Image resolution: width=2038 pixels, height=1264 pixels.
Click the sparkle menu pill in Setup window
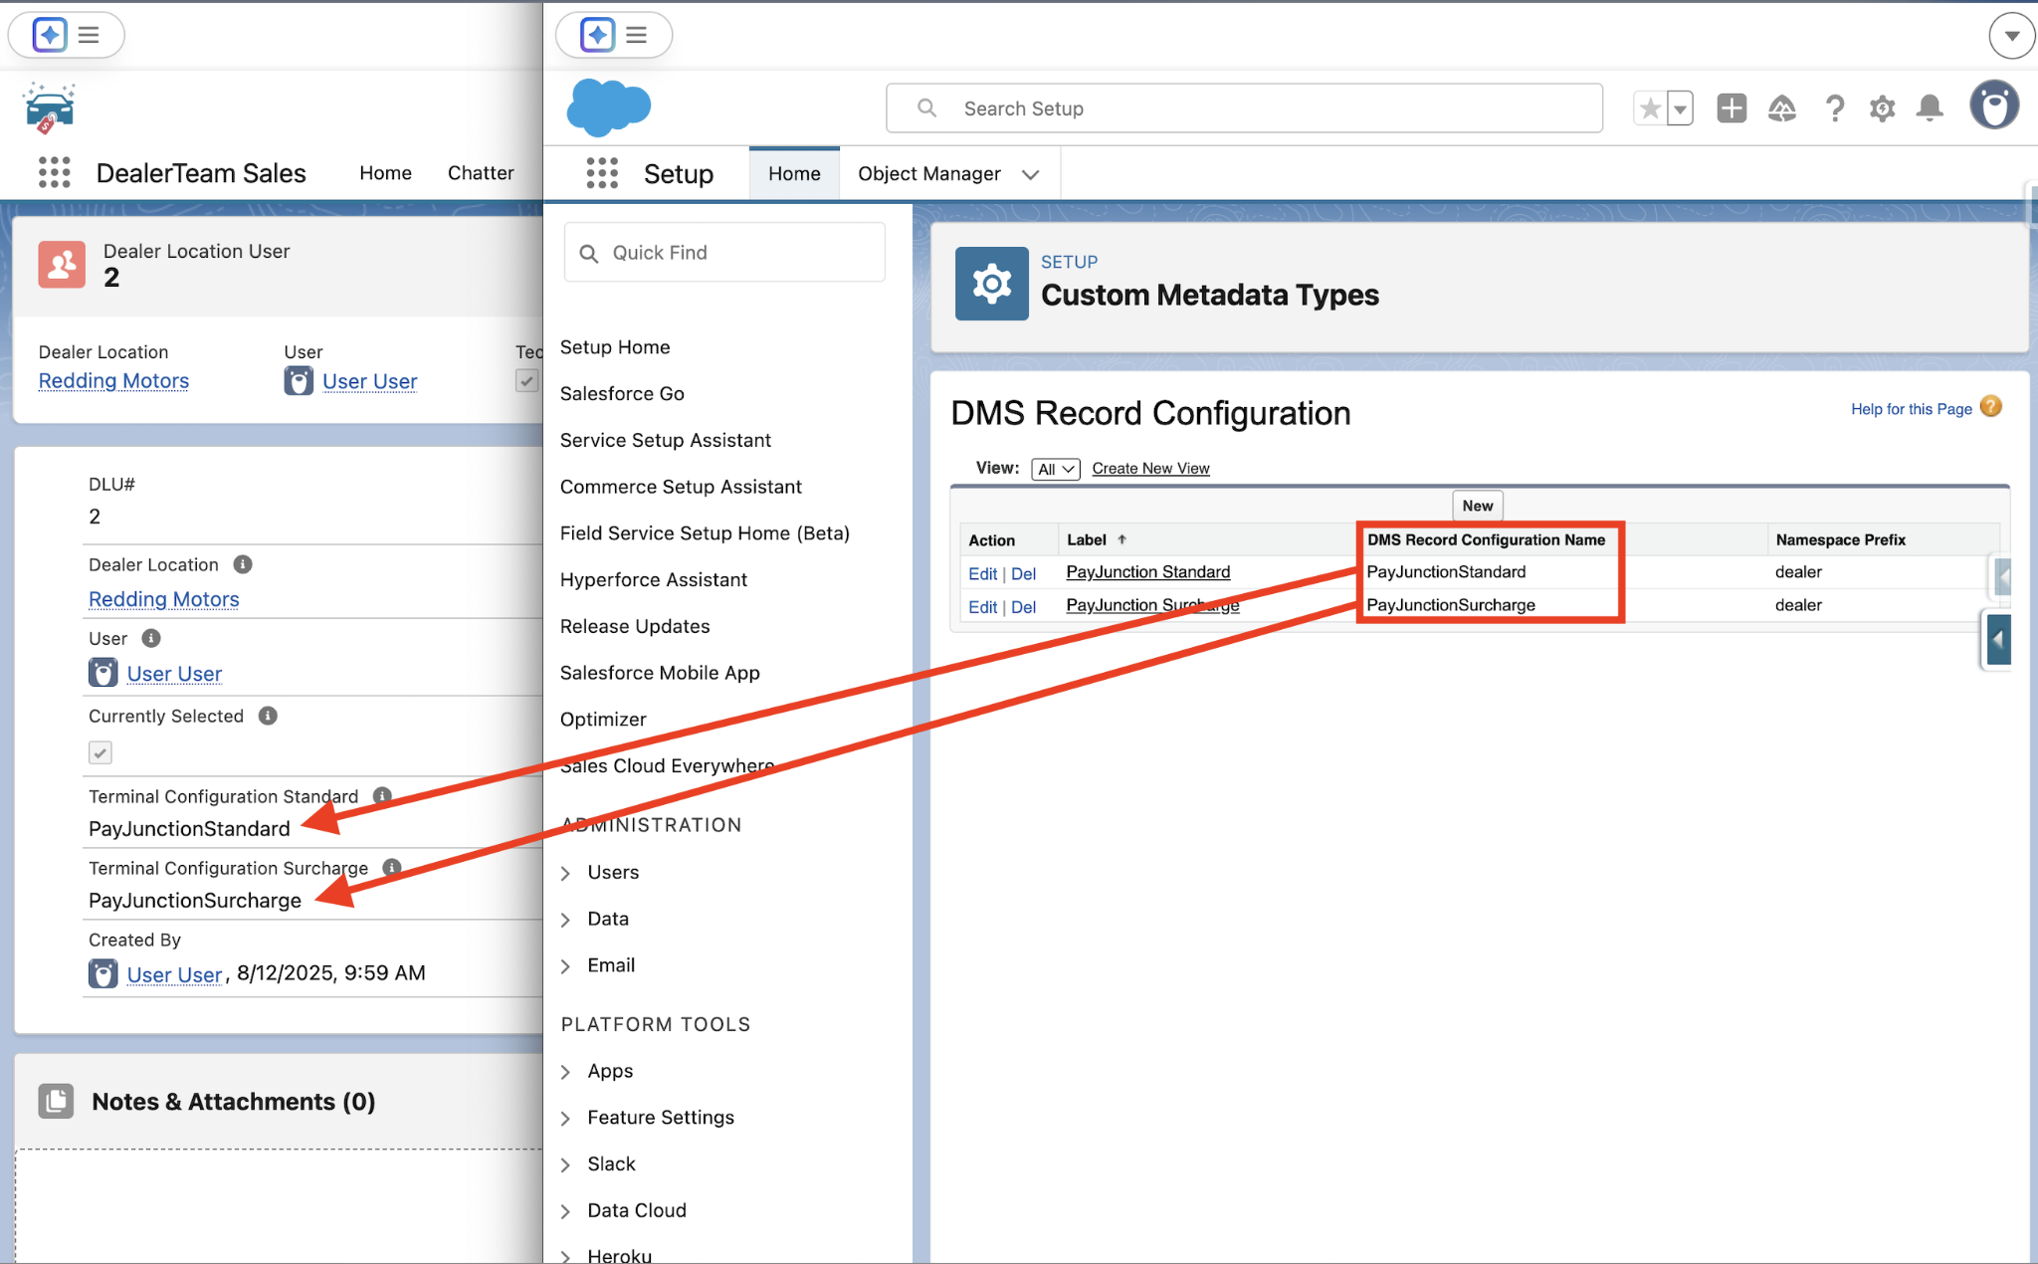pyautogui.click(x=614, y=35)
